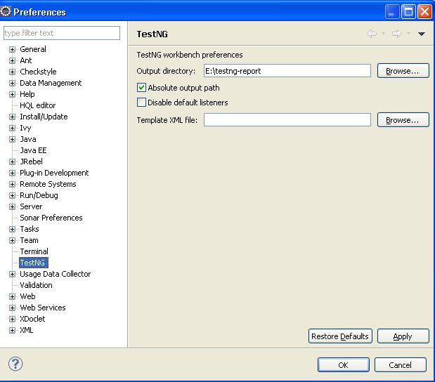Select Usage Data Collector label
The height and width of the screenshot is (382, 435).
pos(56,274)
